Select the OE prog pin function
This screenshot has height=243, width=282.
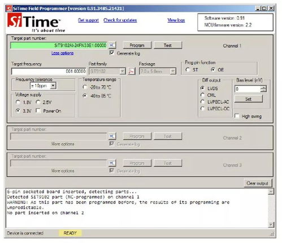coord(213,70)
